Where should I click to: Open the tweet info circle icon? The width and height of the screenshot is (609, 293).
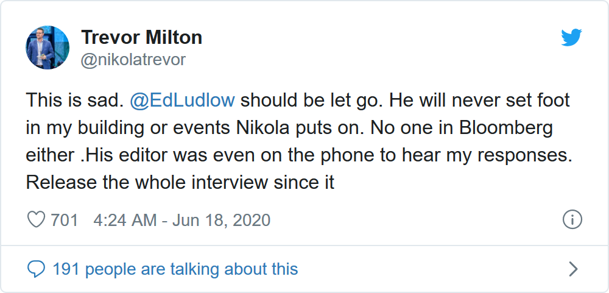[572, 220]
